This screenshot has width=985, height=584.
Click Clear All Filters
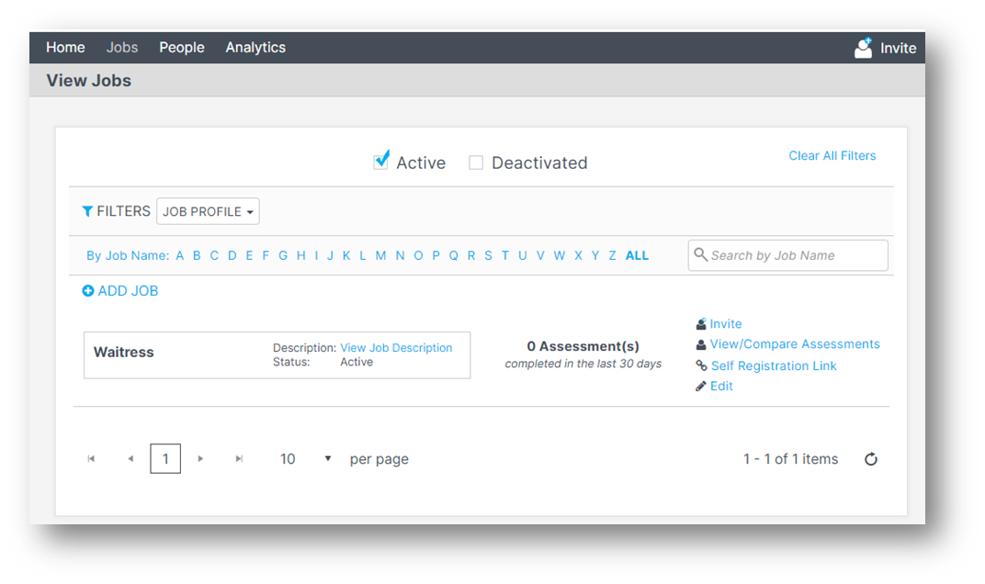pyautogui.click(x=832, y=155)
